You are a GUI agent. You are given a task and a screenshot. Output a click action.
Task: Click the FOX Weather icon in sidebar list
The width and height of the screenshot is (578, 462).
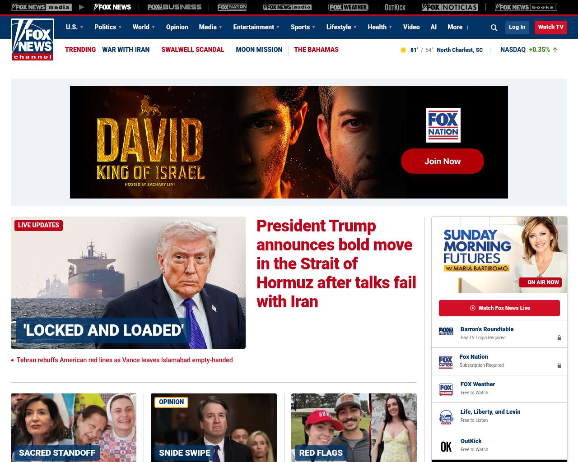point(446,389)
